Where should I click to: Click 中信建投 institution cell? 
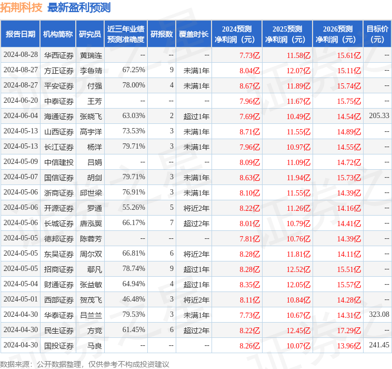pos(59,162)
